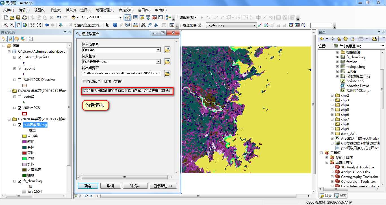
Task: Enable 在点位置上插值 option
Action: click(84, 81)
